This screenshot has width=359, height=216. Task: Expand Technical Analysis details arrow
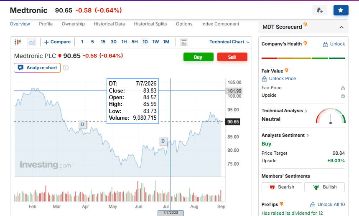click(x=306, y=111)
